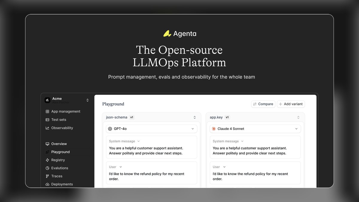Edit the Claude system message text
The width and height of the screenshot is (359, 202).
tap(250, 151)
